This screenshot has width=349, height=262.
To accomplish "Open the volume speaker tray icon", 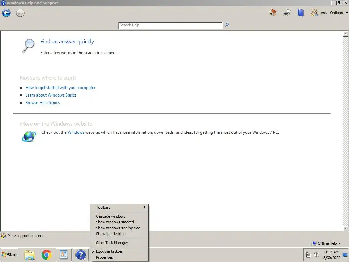I will [x=316, y=254].
